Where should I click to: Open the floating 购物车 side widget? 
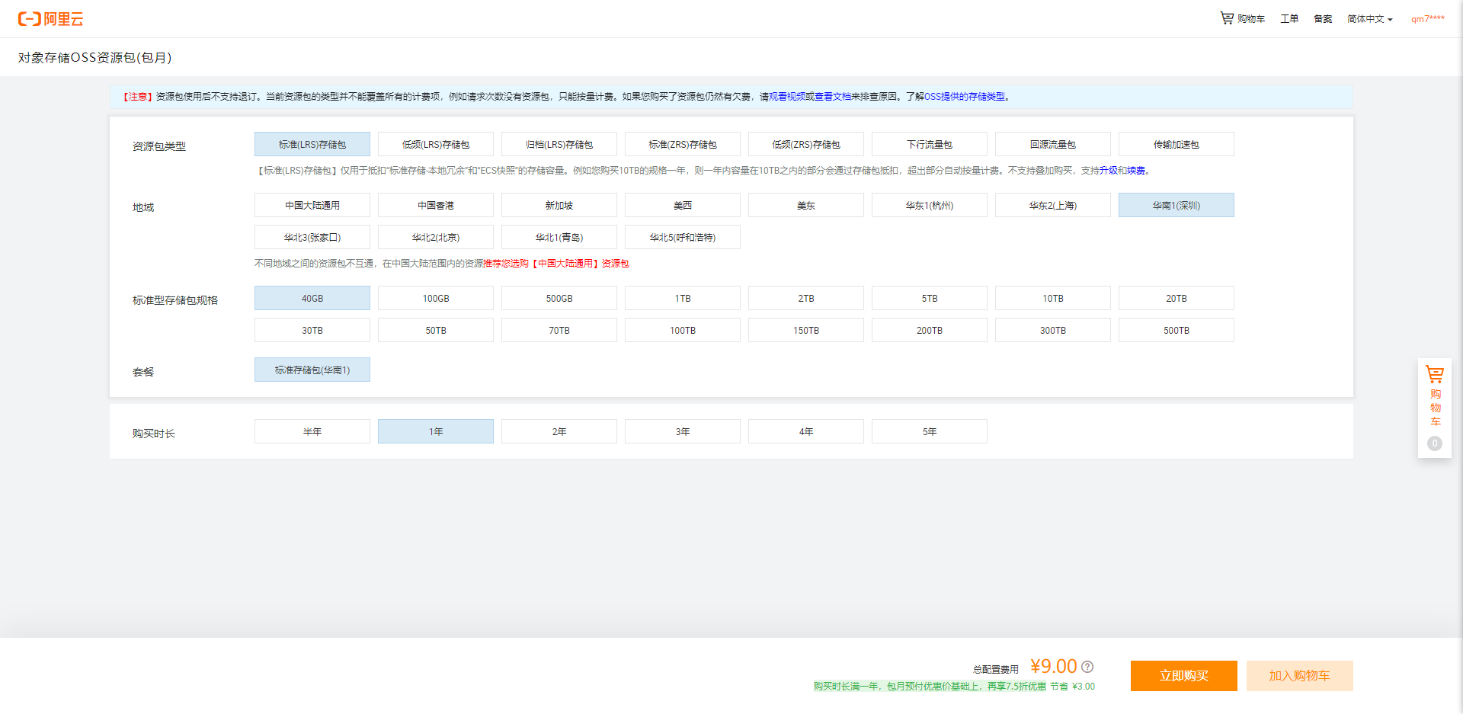1435,408
